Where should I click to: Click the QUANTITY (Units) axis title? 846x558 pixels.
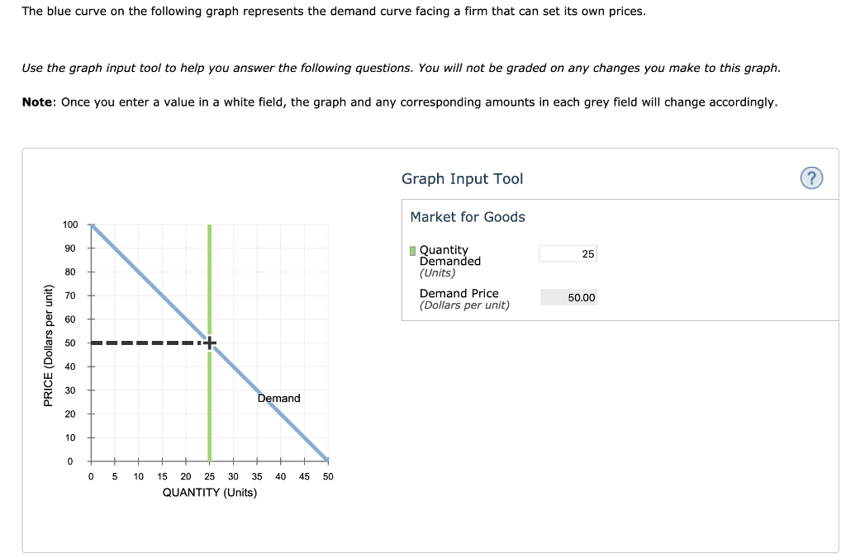pyautogui.click(x=210, y=493)
